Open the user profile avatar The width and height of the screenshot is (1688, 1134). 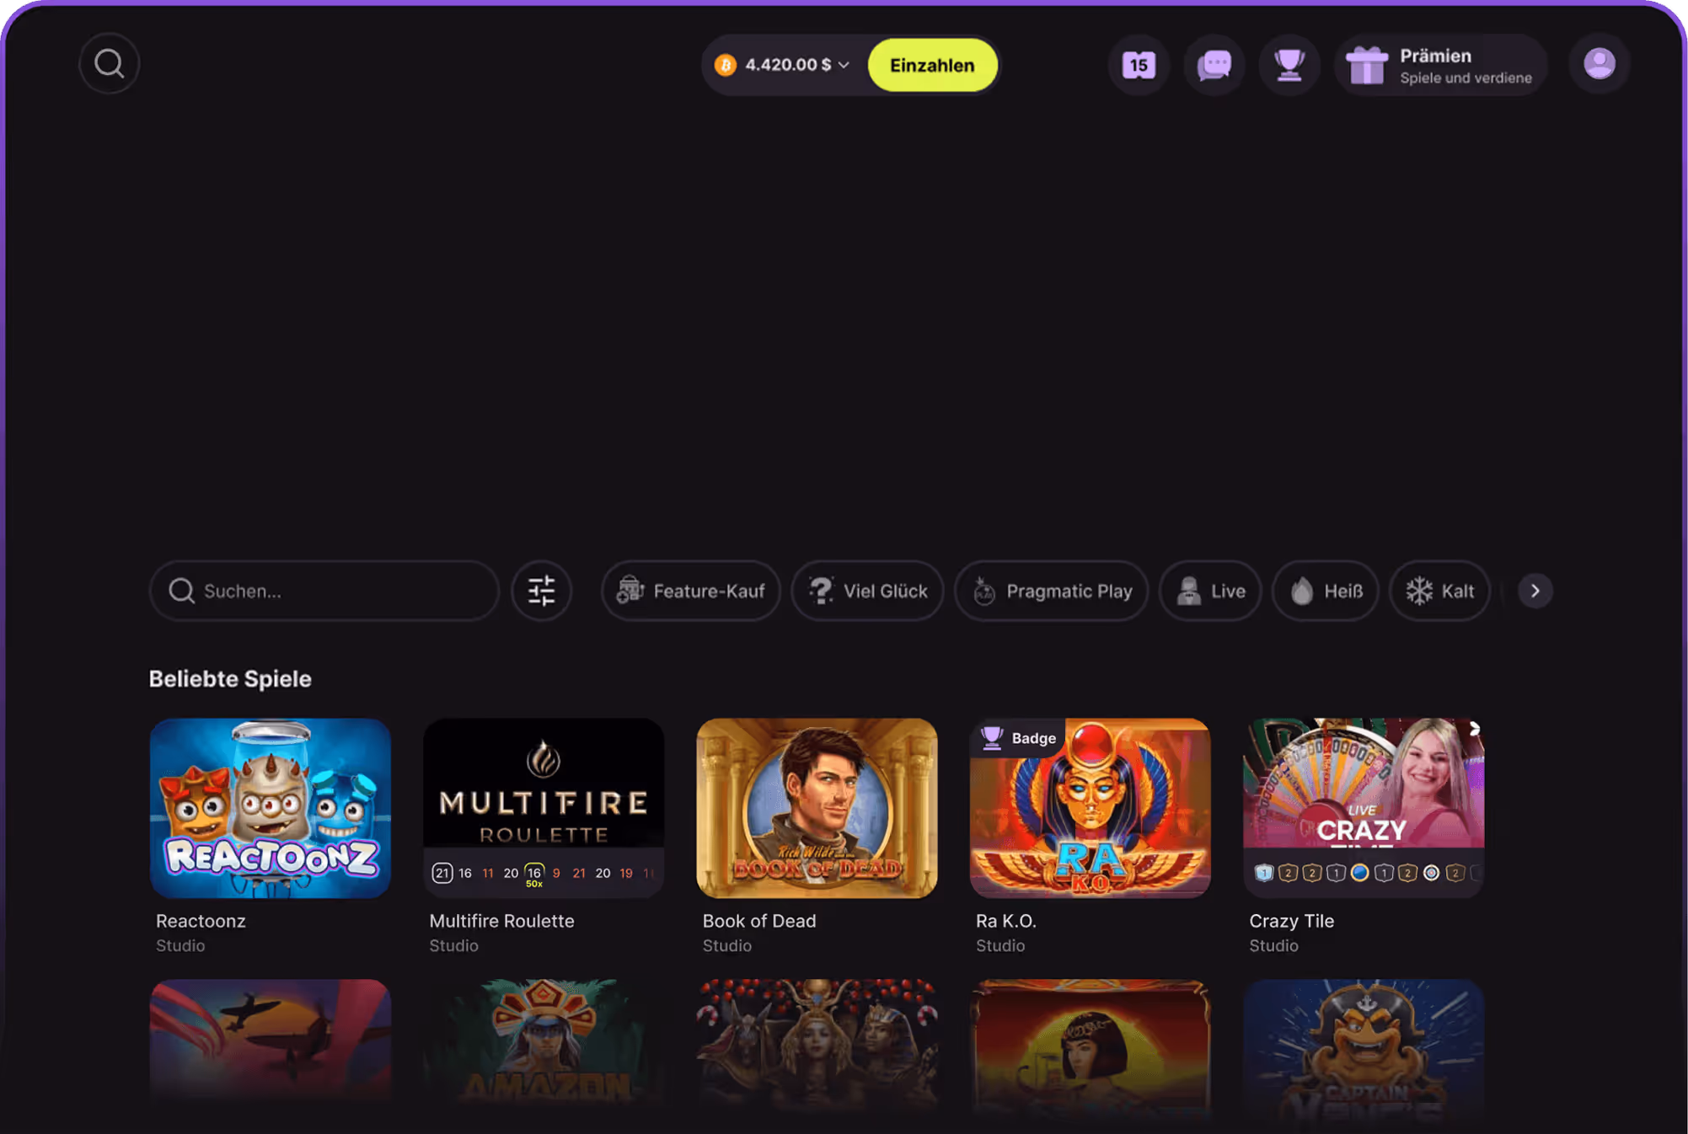tap(1599, 64)
